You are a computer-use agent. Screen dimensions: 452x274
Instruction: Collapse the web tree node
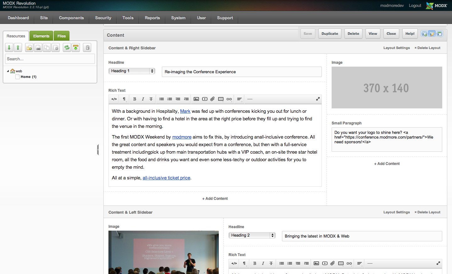tap(8, 71)
